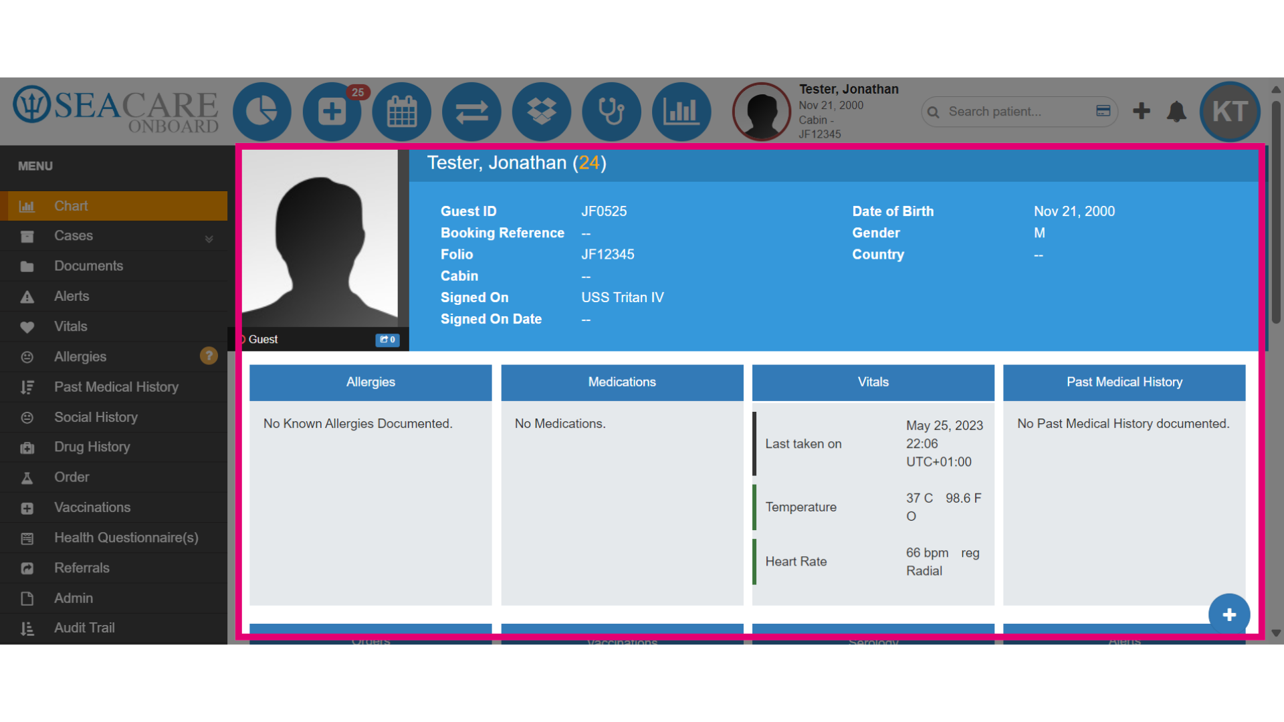Click the Tester, Jonathan (24) title
1284x722 pixels.
click(517, 162)
